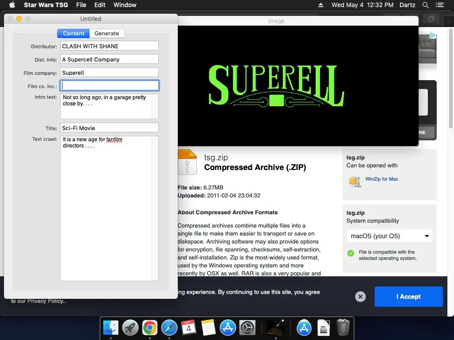The width and height of the screenshot is (454, 340).
Task: Click the browser page vertical scrollbar
Action: [451, 78]
